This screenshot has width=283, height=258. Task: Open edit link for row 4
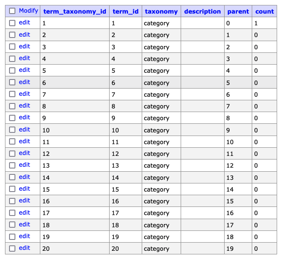(x=24, y=58)
